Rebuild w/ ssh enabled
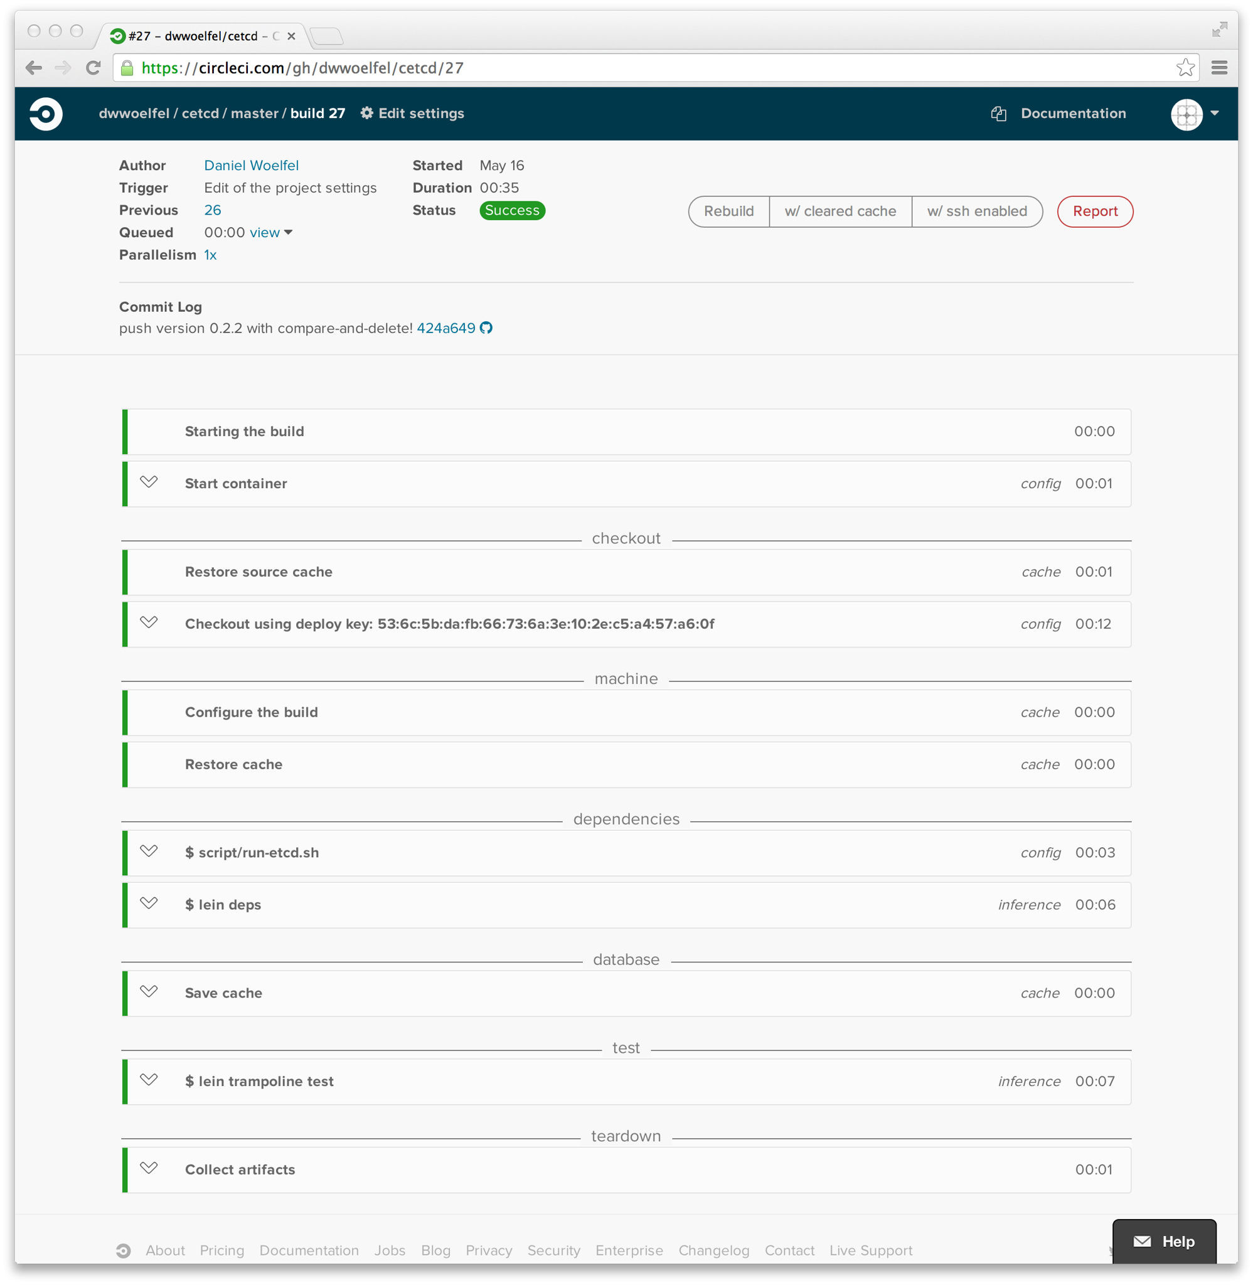Viewport: 1253px width, 1285px height. pos(976,211)
